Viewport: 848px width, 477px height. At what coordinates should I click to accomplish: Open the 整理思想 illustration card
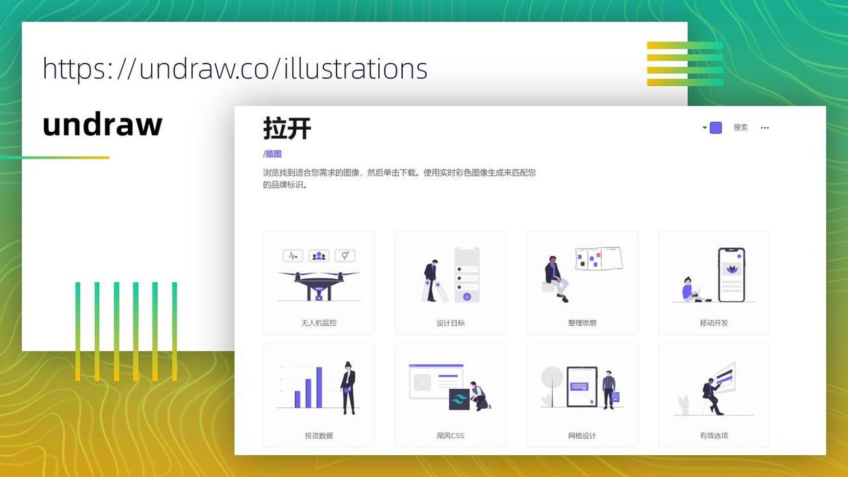pos(582,283)
